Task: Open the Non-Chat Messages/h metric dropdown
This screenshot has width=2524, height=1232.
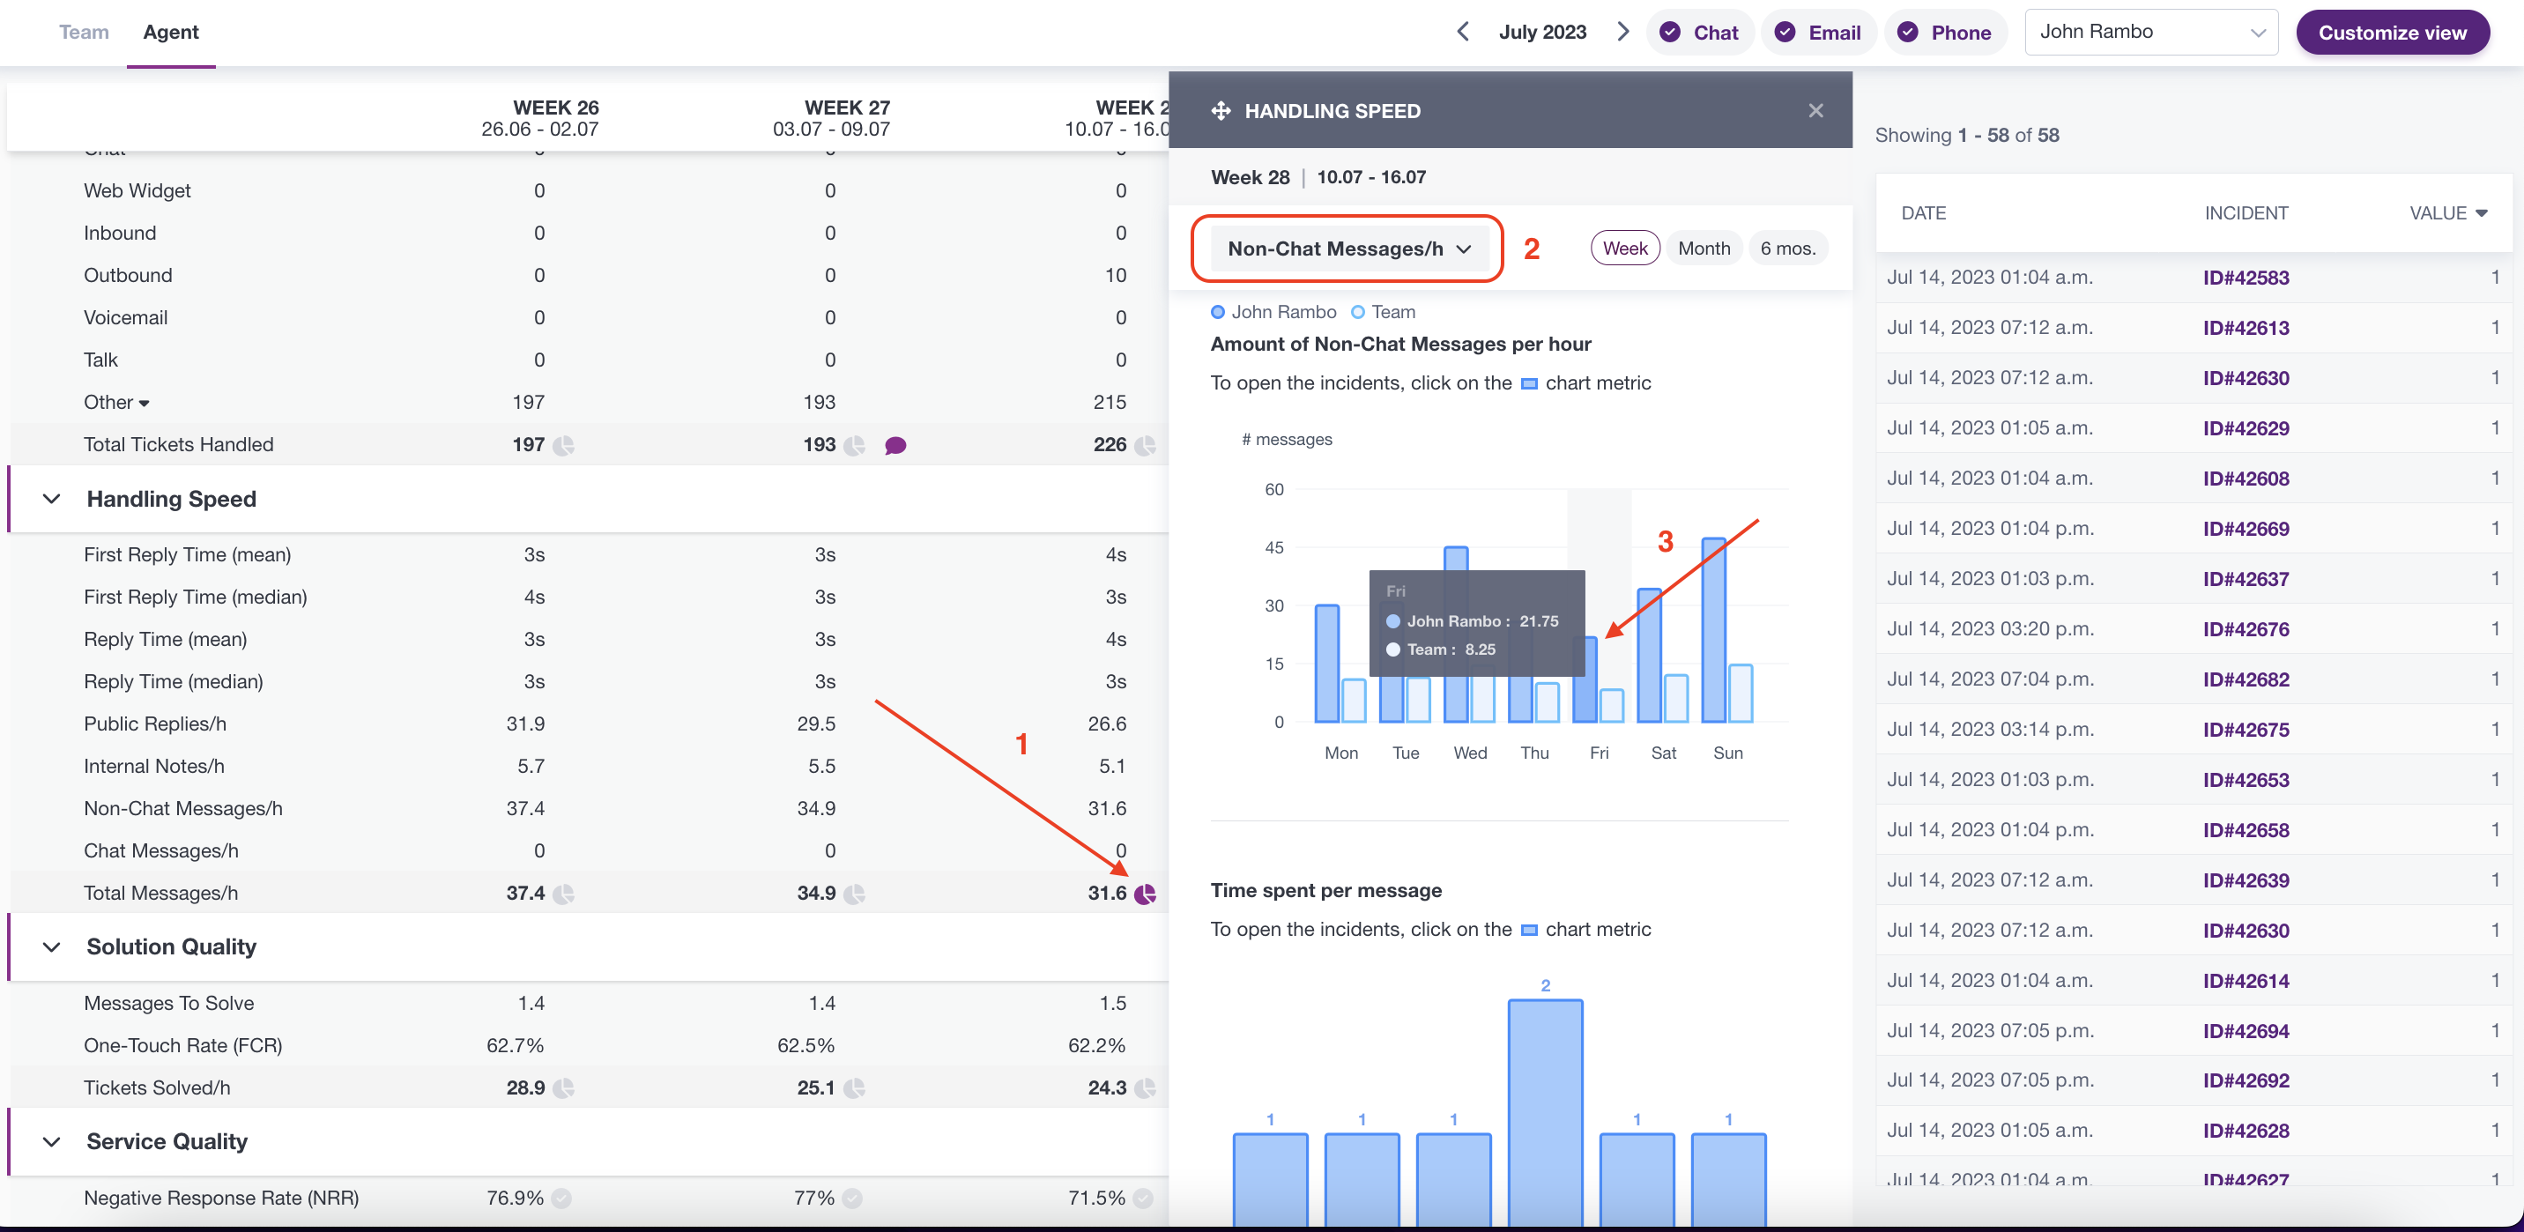Action: (x=1350, y=249)
